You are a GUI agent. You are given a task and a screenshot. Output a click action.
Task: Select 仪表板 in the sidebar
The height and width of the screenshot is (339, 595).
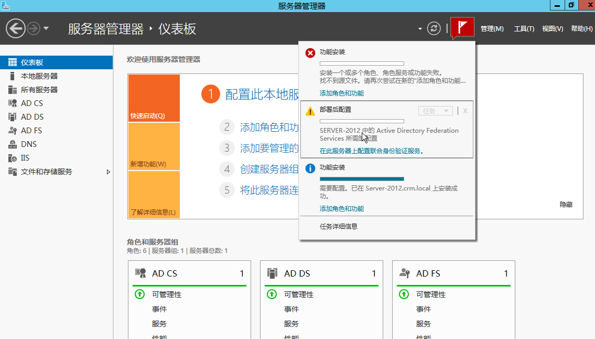[56, 62]
